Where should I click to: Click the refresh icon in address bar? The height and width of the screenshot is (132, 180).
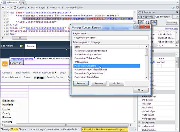coord(173,7)
